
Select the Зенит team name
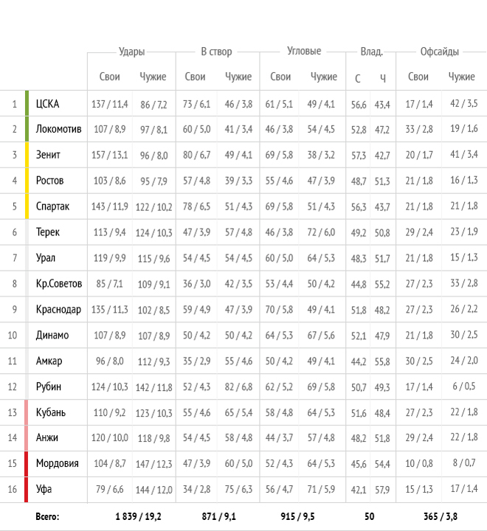[48, 155]
